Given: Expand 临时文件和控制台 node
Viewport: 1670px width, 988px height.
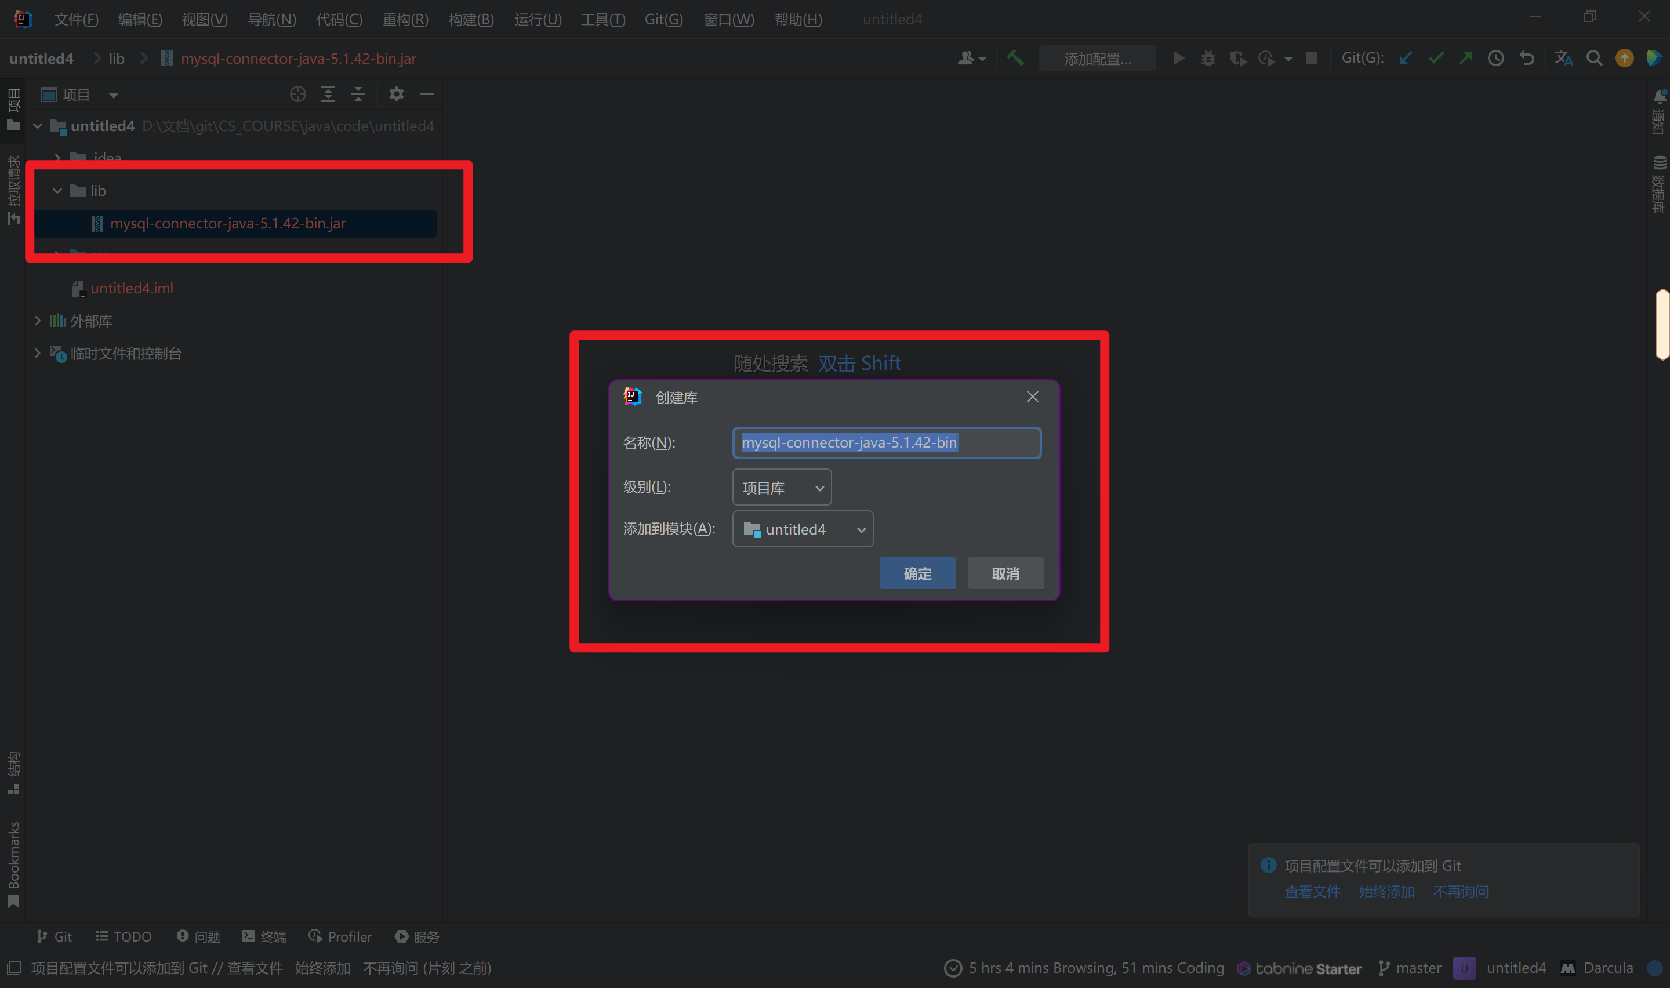Looking at the screenshot, I should tap(38, 353).
